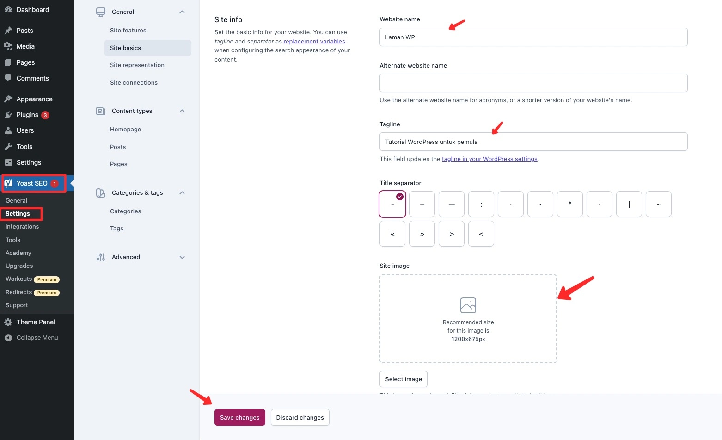Select the em dash title separator
This screenshot has height=440, width=722.
click(452, 204)
